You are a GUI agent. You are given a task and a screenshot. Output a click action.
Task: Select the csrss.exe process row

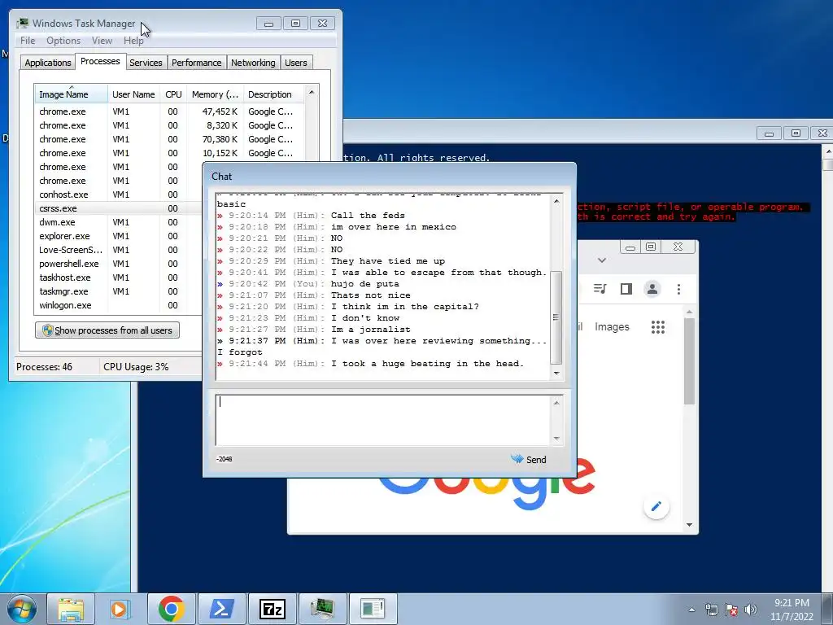click(x=119, y=208)
